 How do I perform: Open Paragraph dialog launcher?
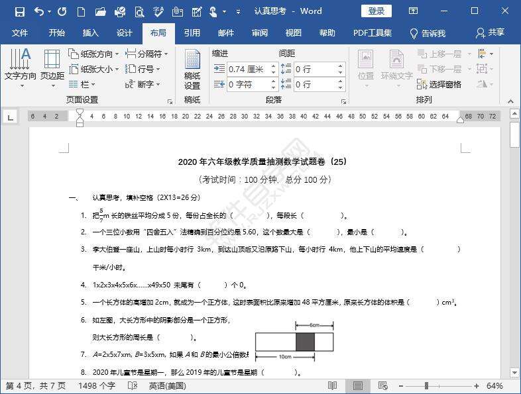343,101
